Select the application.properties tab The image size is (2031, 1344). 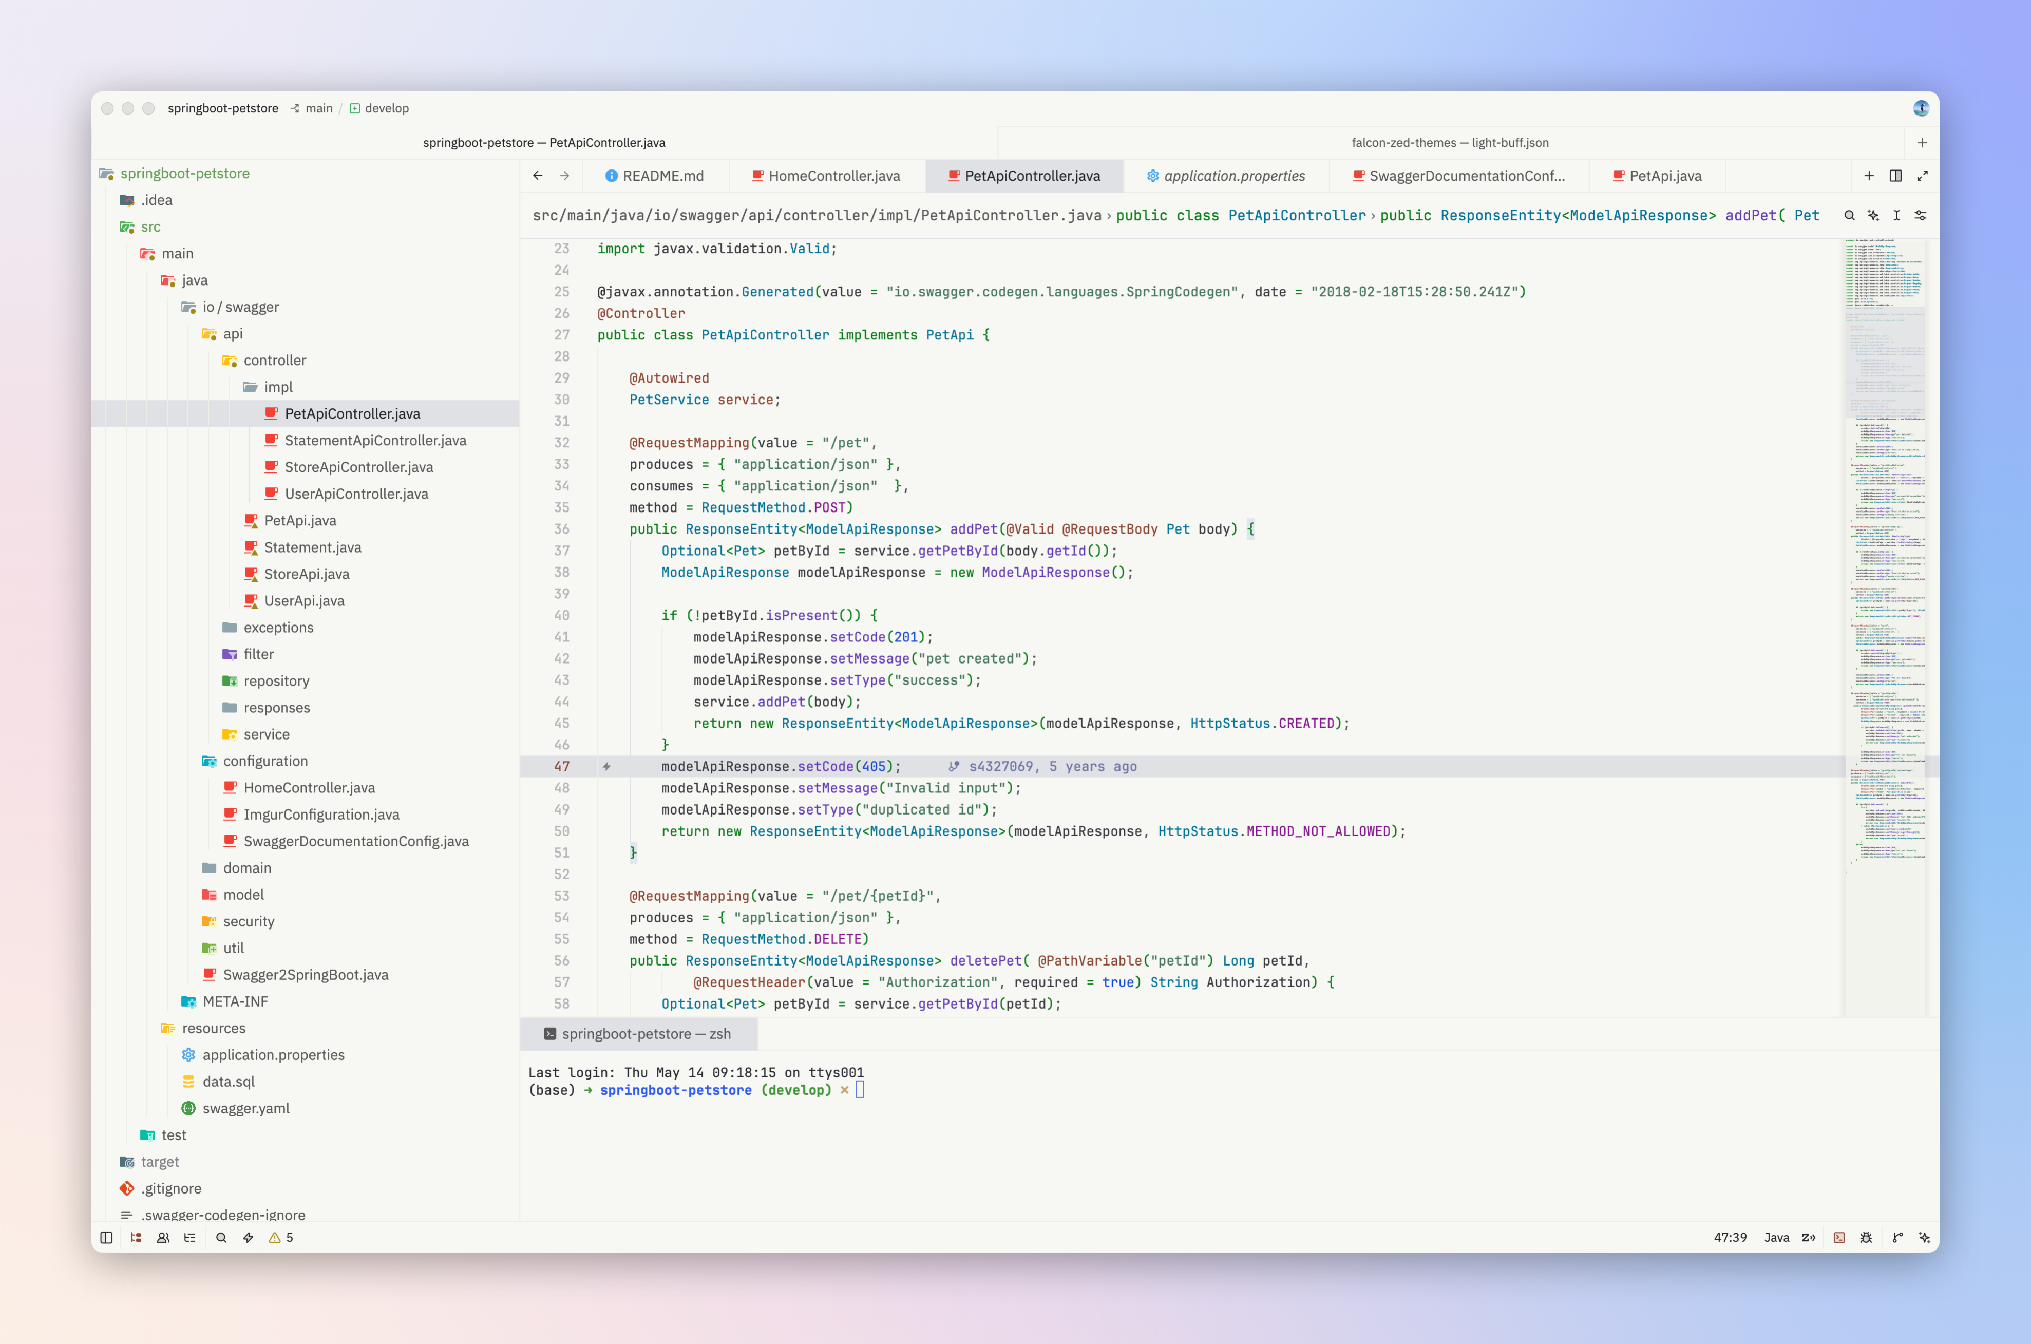(1225, 176)
